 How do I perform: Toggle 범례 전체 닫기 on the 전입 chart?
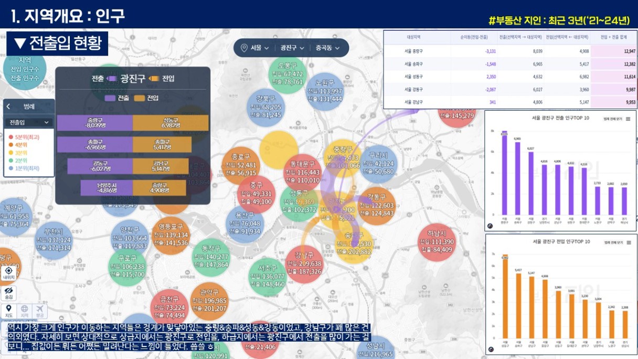[613, 242]
